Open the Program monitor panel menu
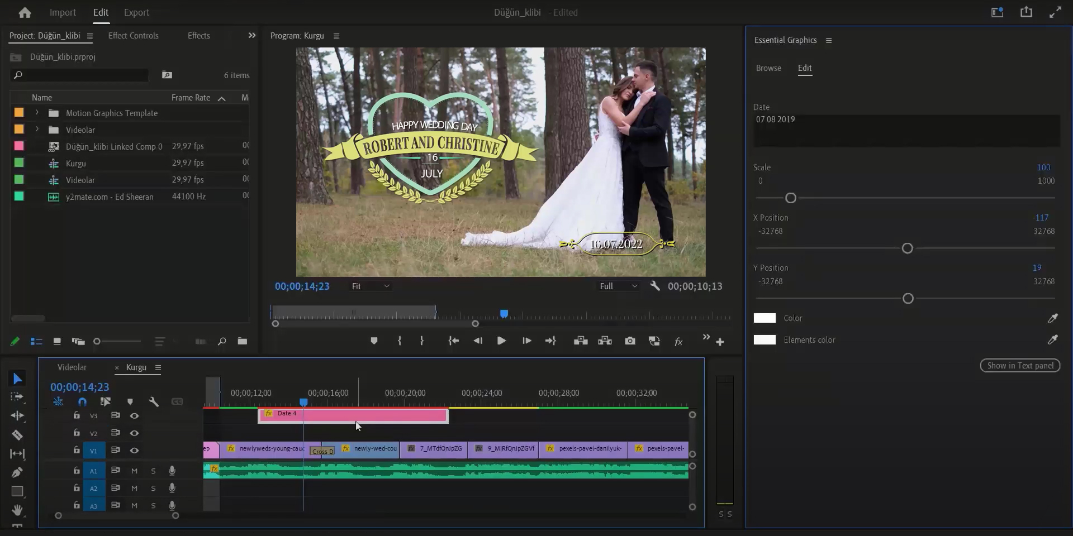This screenshot has width=1073, height=536. coord(336,36)
